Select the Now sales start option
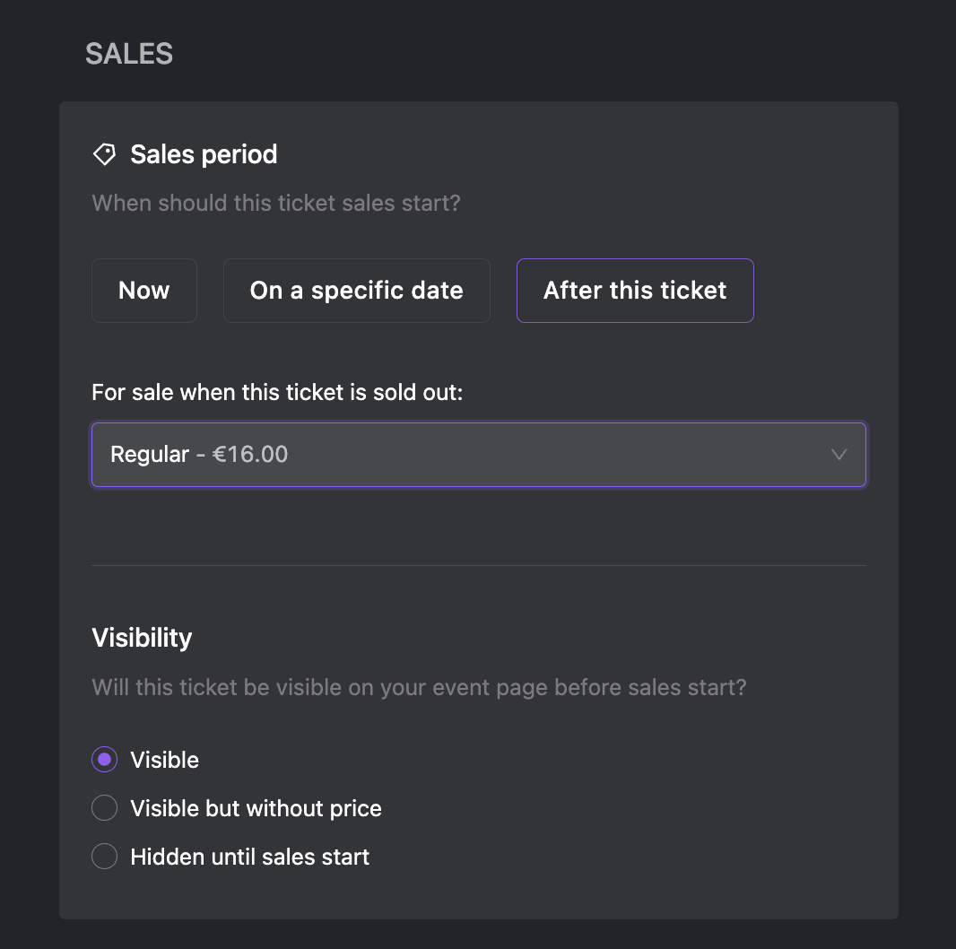The height and width of the screenshot is (949, 956). click(144, 291)
